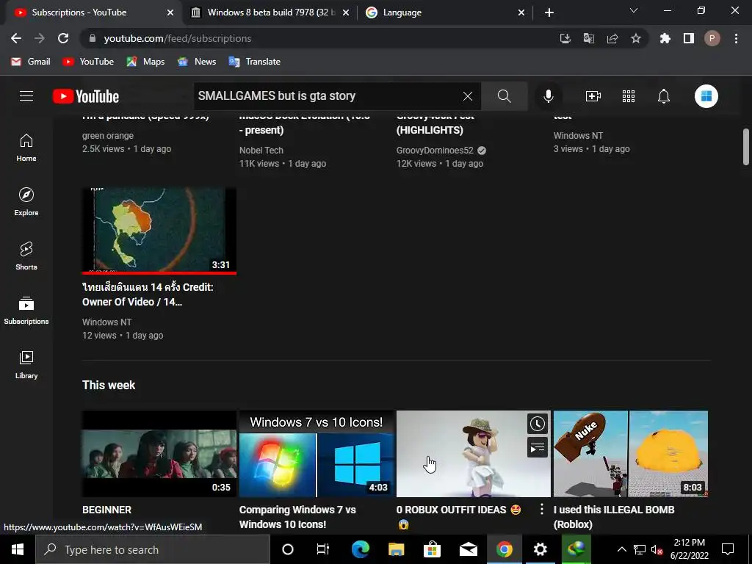Viewport: 752px width, 564px height.
Task: Install app icon in address bar
Action: click(x=565, y=38)
